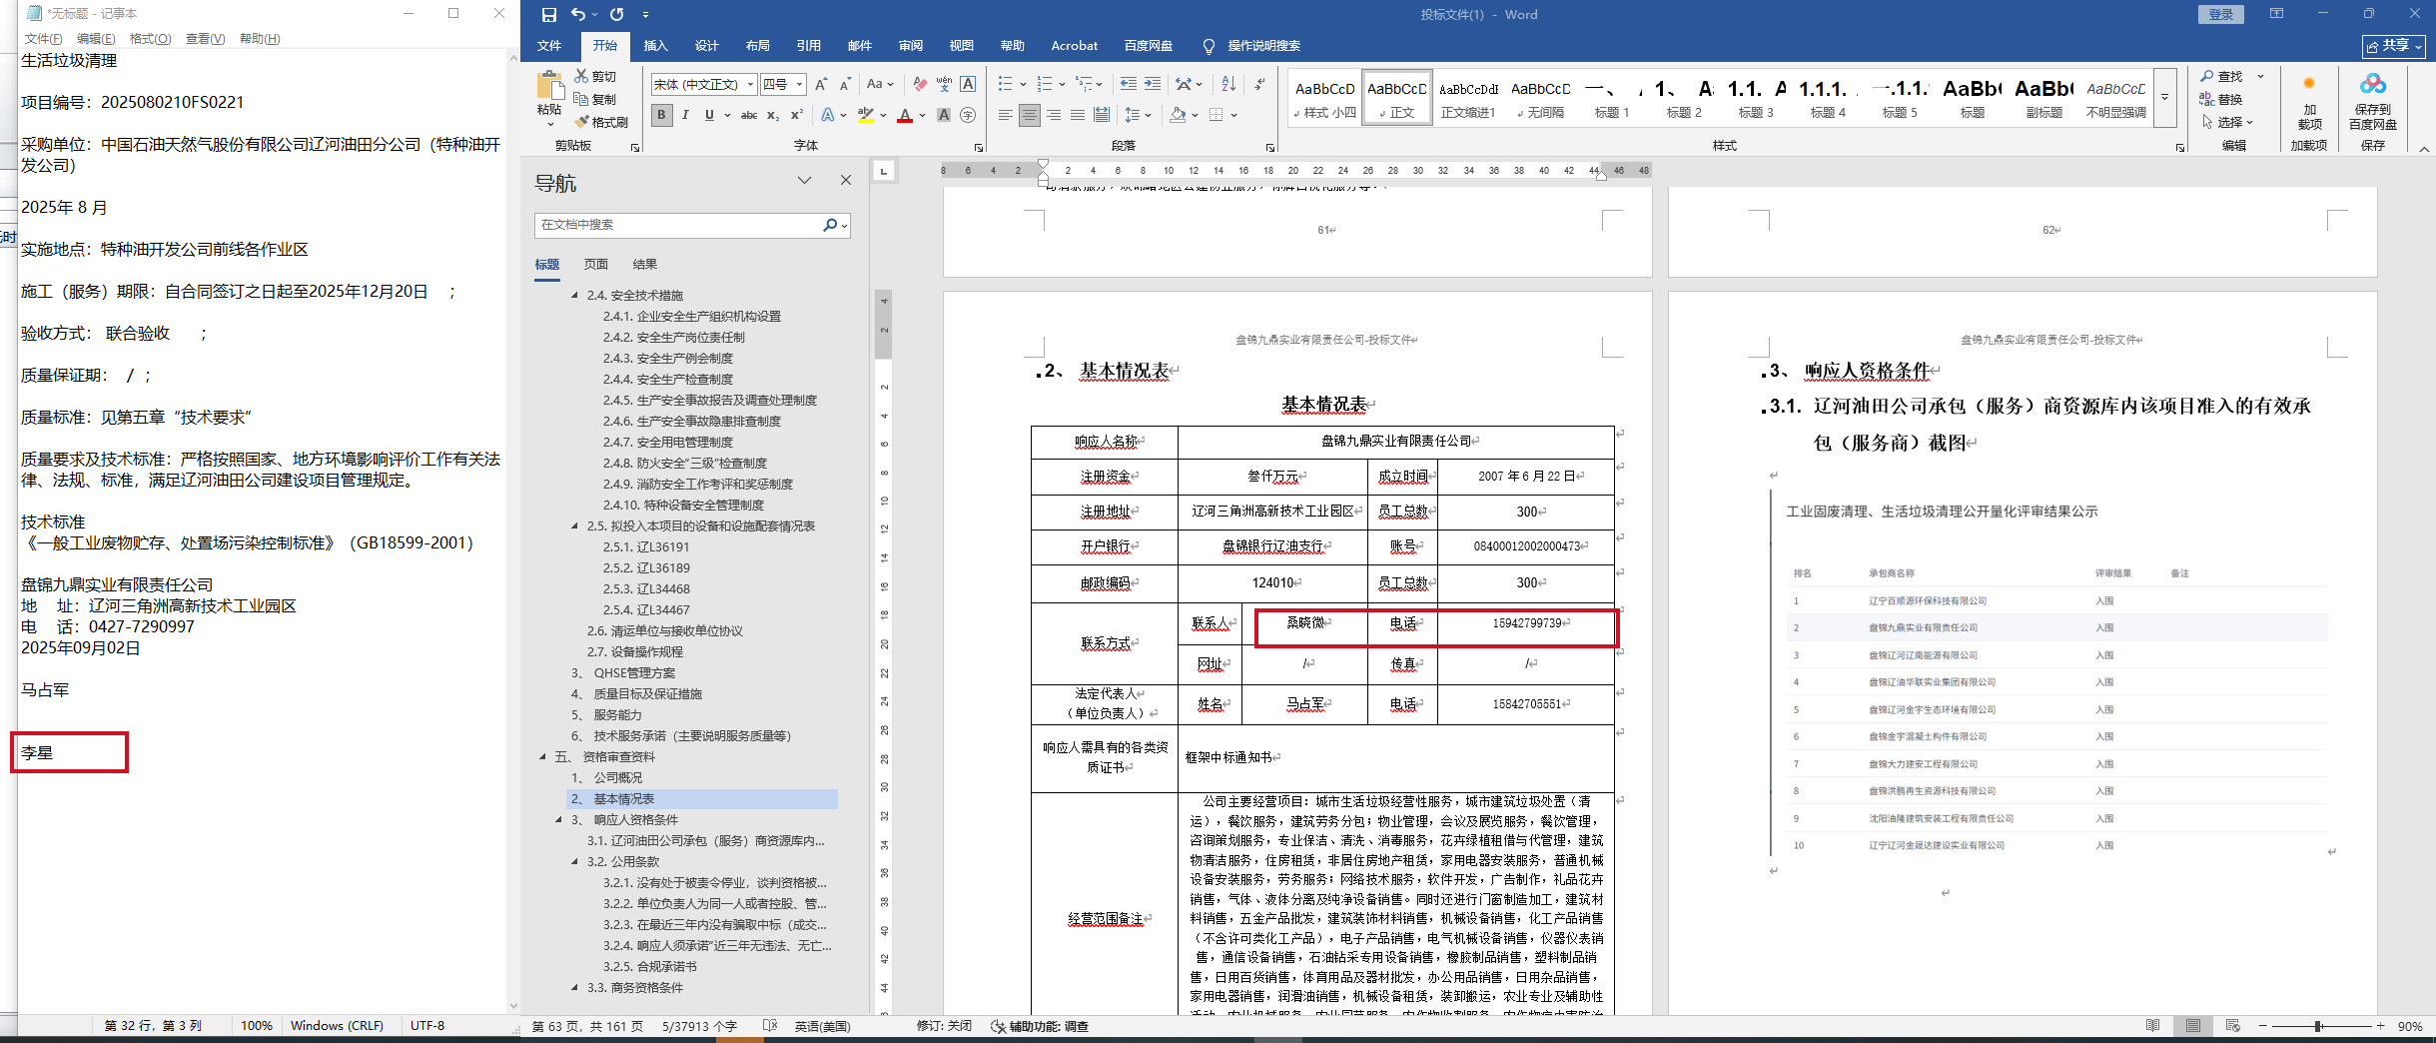Collapse the 2.4 安全技术措施 tree node

tap(575, 296)
